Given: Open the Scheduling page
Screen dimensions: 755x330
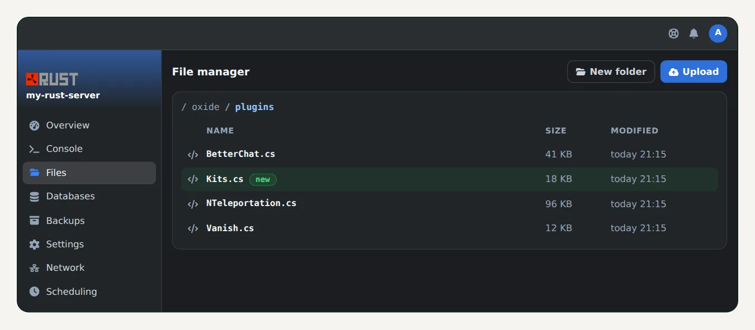Looking at the screenshot, I should pyautogui.click(x=89, y=291).
